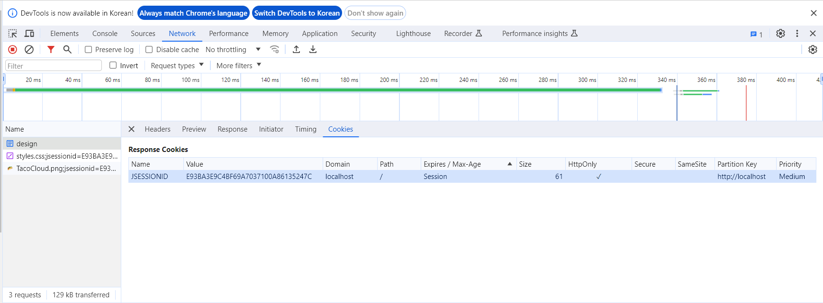Click the blue DOMContentLoaded marker line

coord(677,103)
